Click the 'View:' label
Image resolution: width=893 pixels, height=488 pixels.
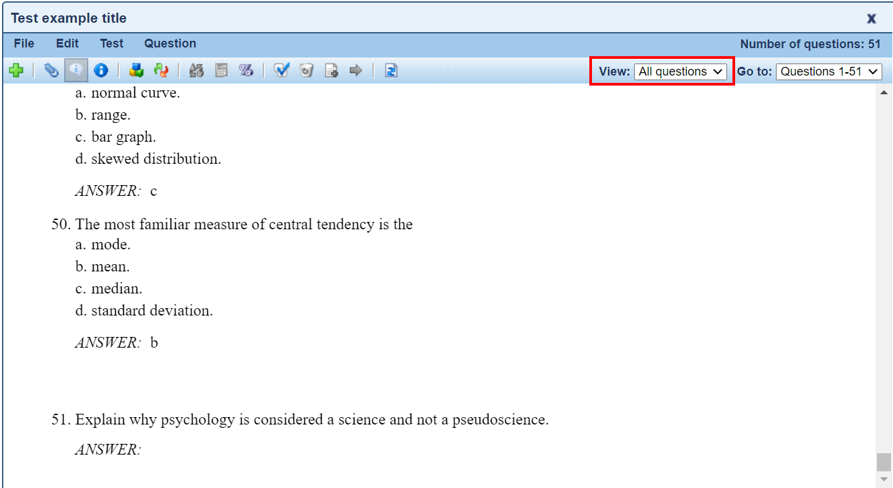pos(615,72)
